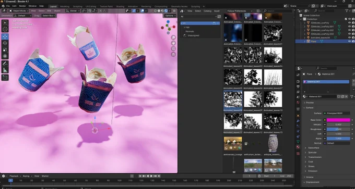Disable render for 3DModel_LowPoly.003 camera icon
The height and width of the screenshot is (189, 355).
point(353,34)
